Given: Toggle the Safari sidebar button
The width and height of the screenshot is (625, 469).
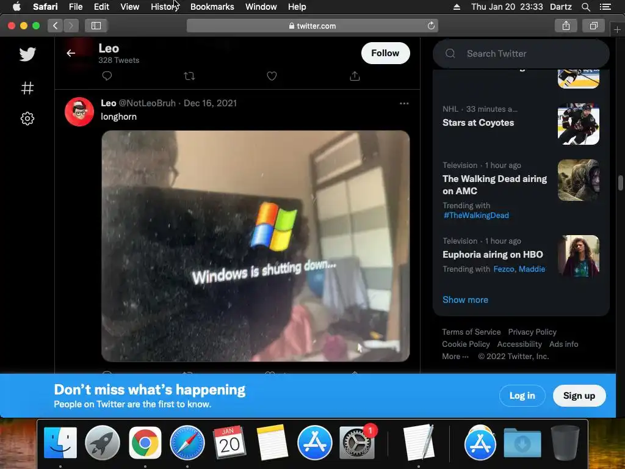Looking at the screenshot, I should [x=96, y=26].
